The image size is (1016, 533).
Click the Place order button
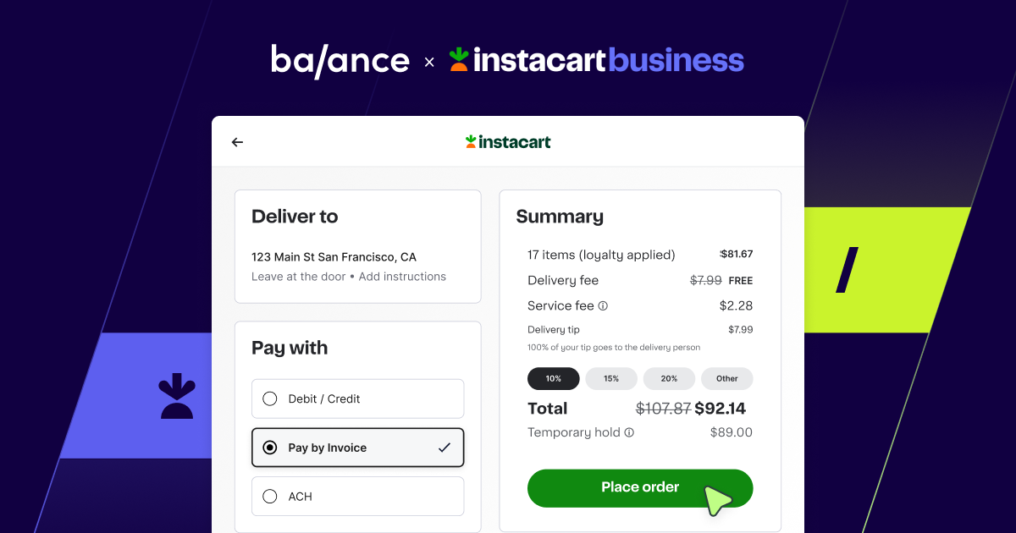[x=640, y=488]
